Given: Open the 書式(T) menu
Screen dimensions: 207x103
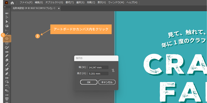Looking at the screenshot, I should coord(70,2).
